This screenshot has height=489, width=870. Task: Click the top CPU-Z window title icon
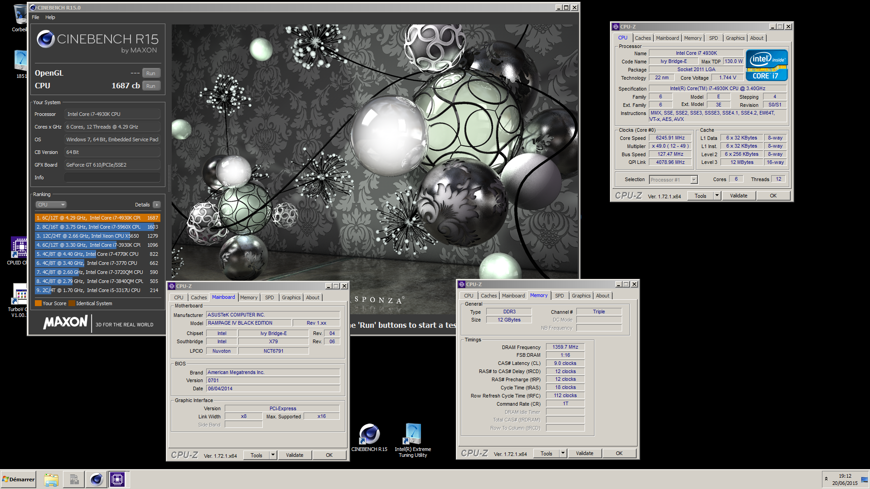[x=615, y=27]
